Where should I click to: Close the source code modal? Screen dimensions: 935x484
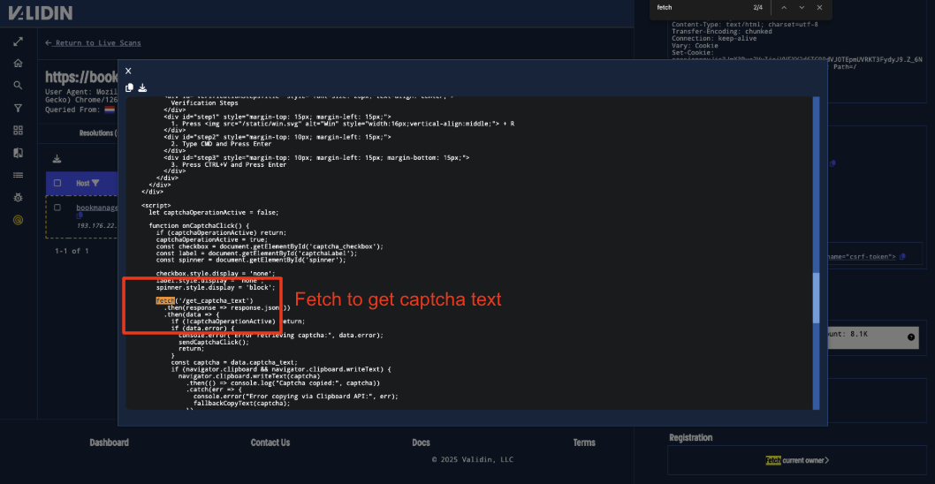click(x=128, y=71)
